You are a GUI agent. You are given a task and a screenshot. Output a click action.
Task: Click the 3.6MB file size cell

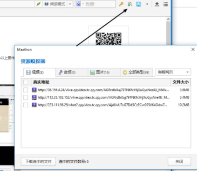tap(184, 90)
